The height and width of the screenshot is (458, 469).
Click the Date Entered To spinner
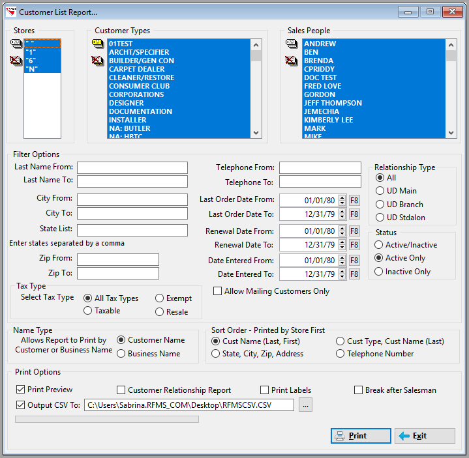(x=342, y=274)
